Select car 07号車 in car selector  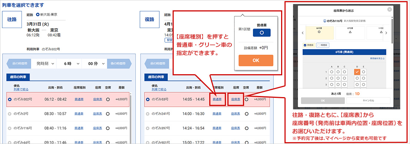pyautogui.click(x=350, y=32)
